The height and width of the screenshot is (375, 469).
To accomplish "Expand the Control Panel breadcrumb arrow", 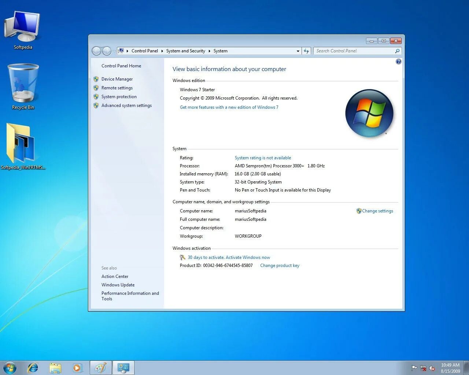I will tap(162, 51).
